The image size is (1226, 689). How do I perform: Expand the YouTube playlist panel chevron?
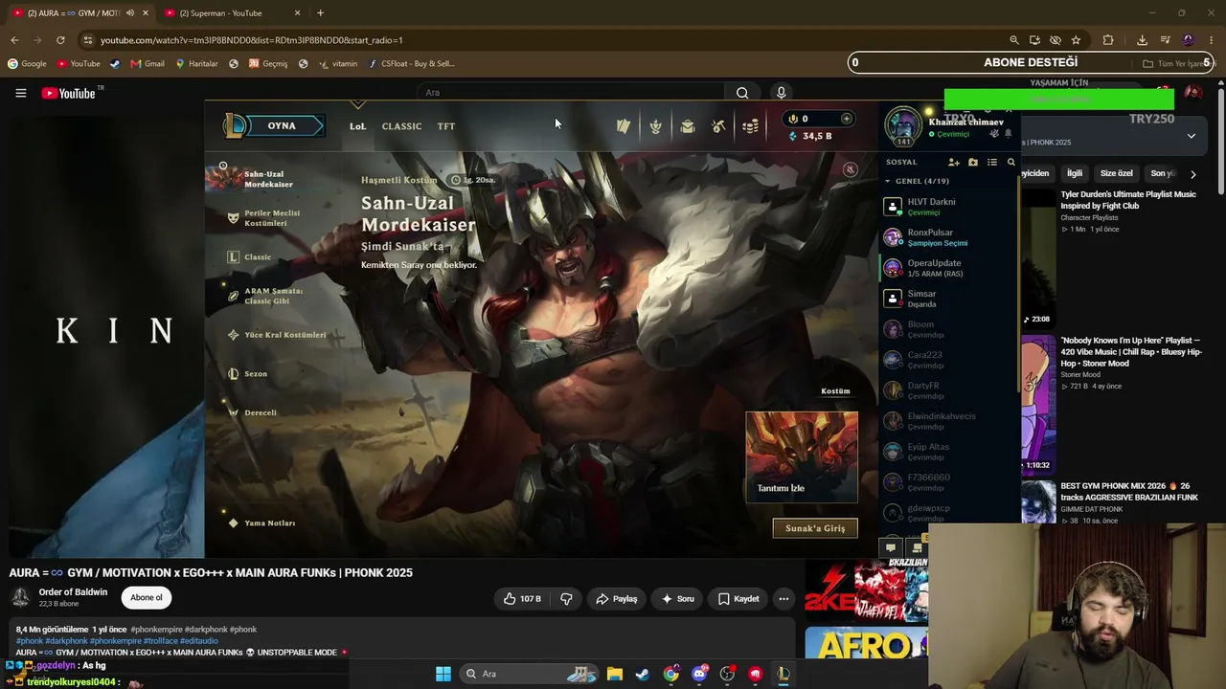pyautogui.click(x=1191, y=136)
